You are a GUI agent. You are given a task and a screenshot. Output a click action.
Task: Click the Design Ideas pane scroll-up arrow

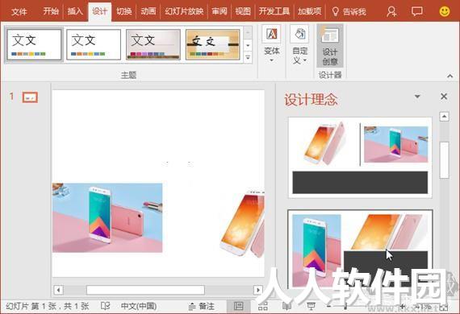[444, 117]
